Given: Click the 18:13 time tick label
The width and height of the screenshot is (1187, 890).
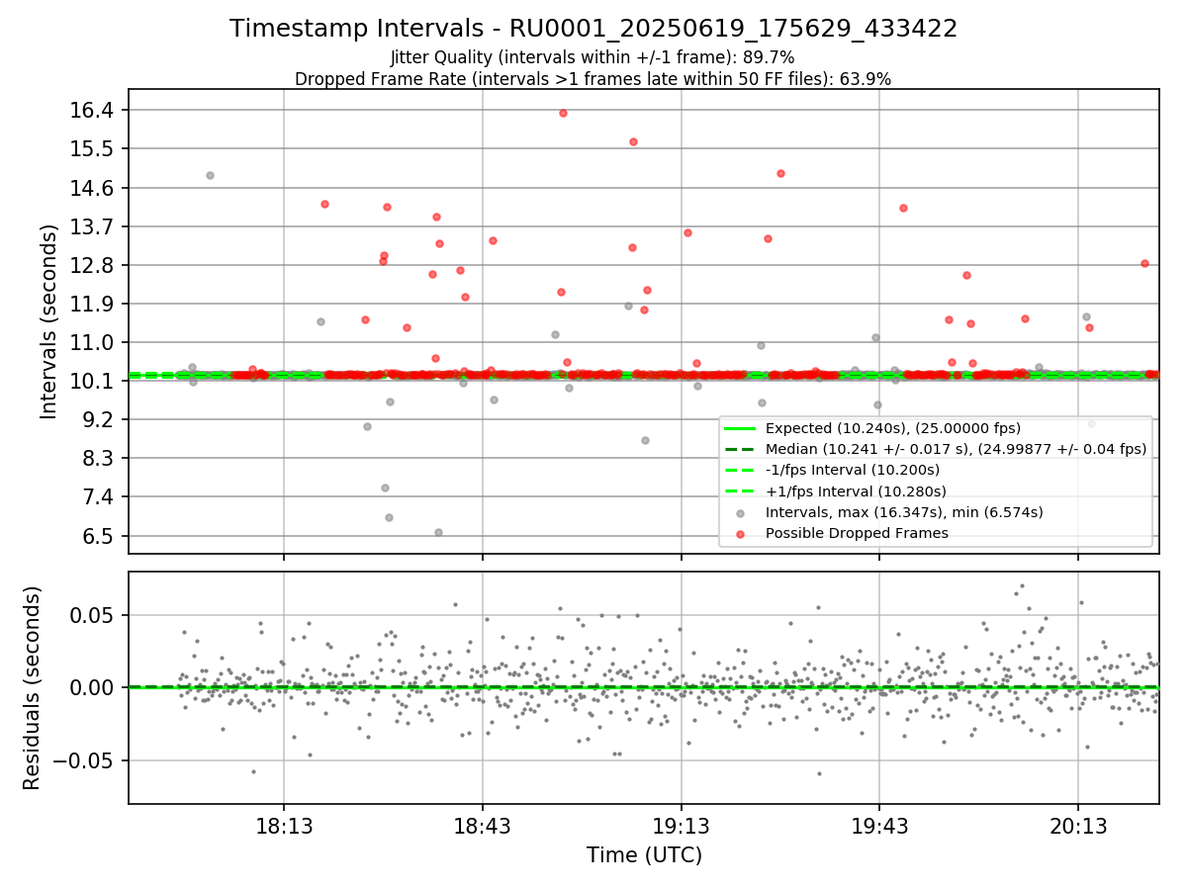Looking at the screenshot, I should [x=284, y=825].
